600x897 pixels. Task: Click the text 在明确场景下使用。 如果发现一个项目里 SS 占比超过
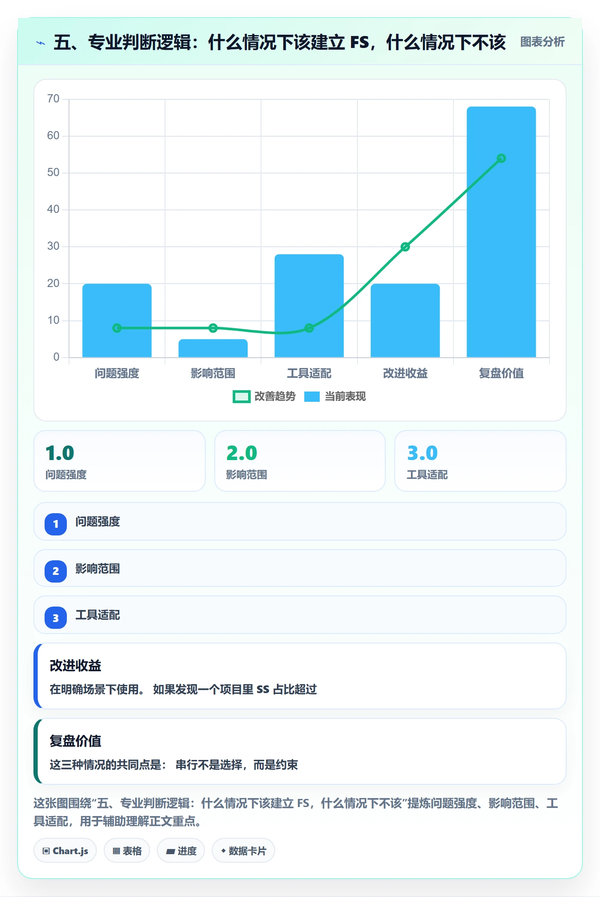point(183,689)
